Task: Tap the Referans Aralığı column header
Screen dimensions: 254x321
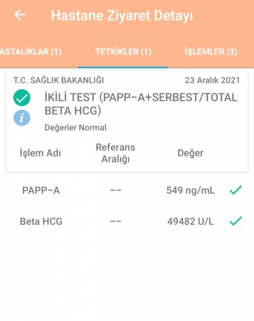Action: coord(116,153)
